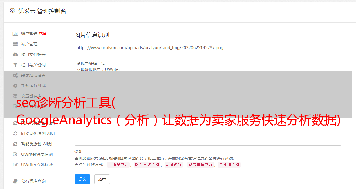356x189 pixels.
Task: Click the gear icon beside 优采云 管理控制台
Action: pyautogui.click(x=12, y=11)
